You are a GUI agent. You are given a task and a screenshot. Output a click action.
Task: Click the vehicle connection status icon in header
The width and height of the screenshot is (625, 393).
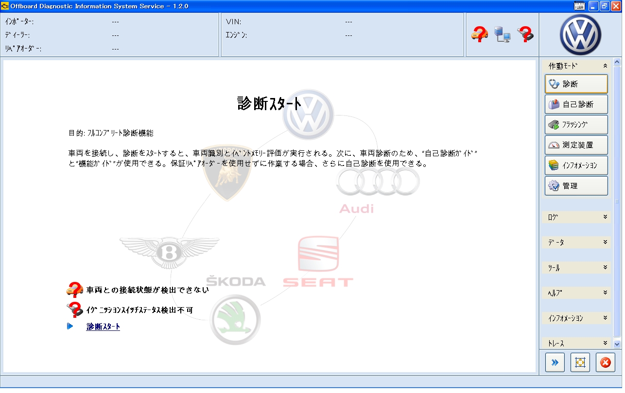click(x=479, y=34)
